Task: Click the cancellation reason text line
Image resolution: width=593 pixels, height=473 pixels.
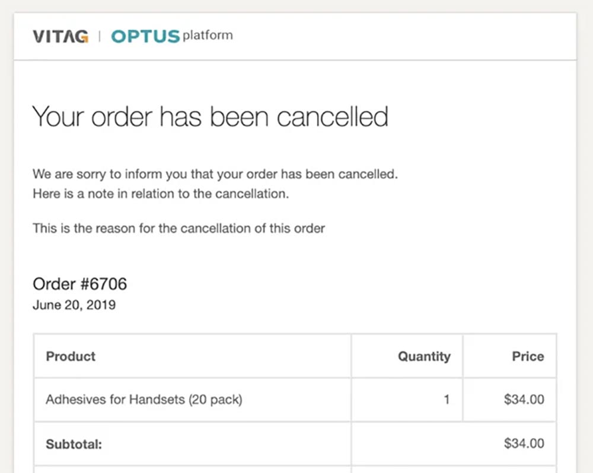Action: coord(178,228)
